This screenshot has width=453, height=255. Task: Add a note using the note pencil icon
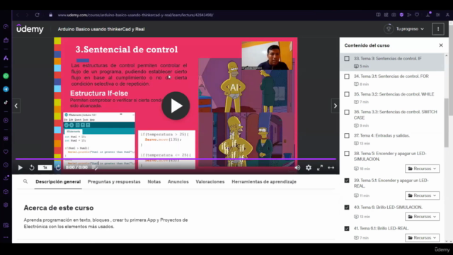[95, 168]
